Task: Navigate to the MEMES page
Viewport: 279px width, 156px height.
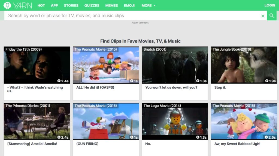Action: tap(111, 5)
